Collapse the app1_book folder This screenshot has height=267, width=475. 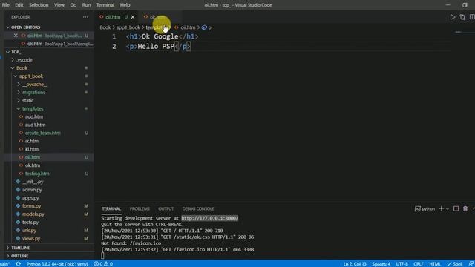point(31,76)
